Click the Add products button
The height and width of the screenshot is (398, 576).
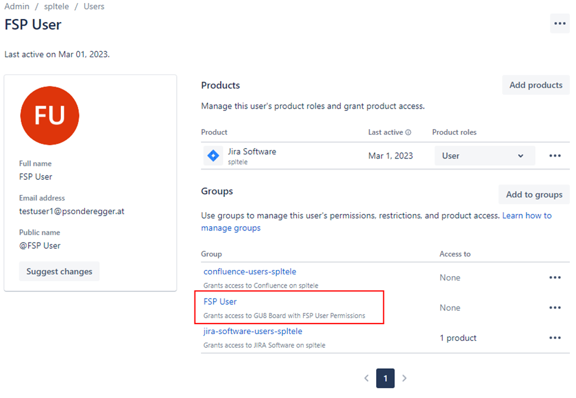point(536,85)
